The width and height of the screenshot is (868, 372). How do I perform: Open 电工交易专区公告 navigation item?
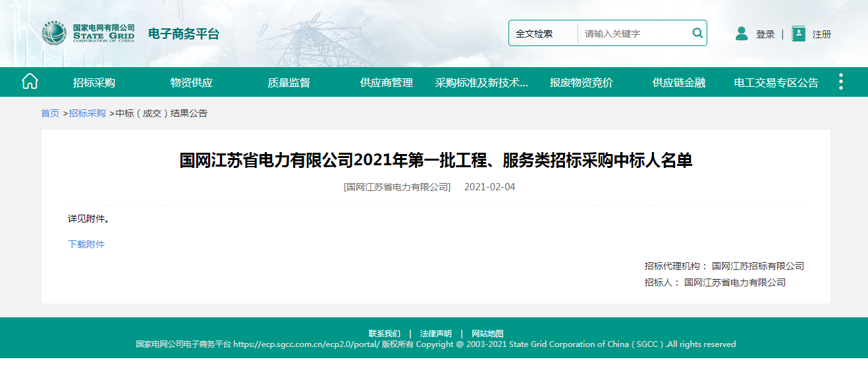pos(776,83)
